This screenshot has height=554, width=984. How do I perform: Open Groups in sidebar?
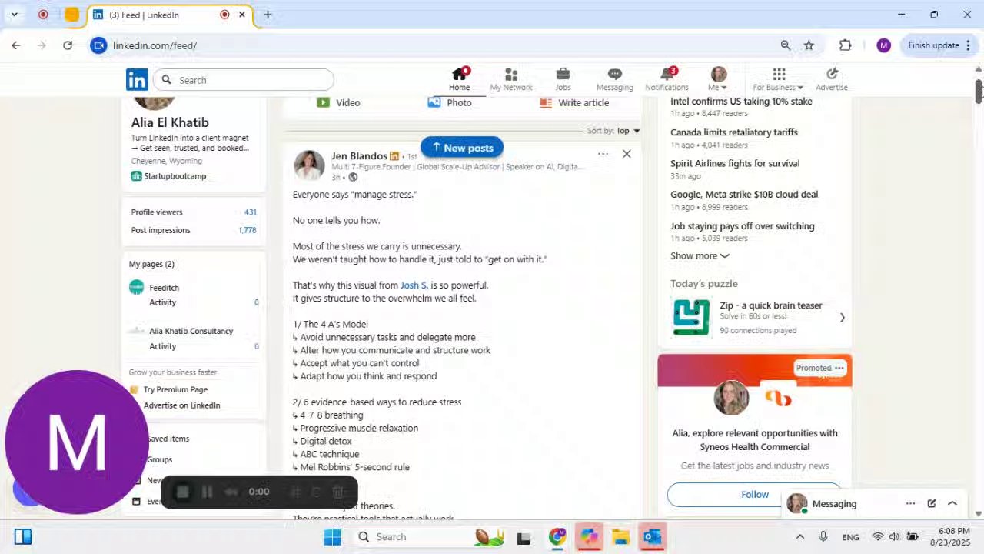coord(159,459)
